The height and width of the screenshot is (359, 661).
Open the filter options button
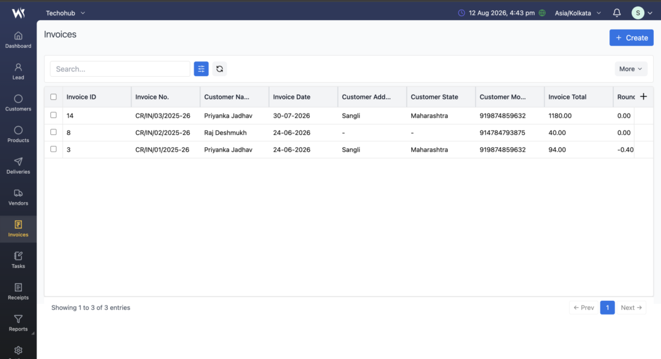(x=201, y=68)
